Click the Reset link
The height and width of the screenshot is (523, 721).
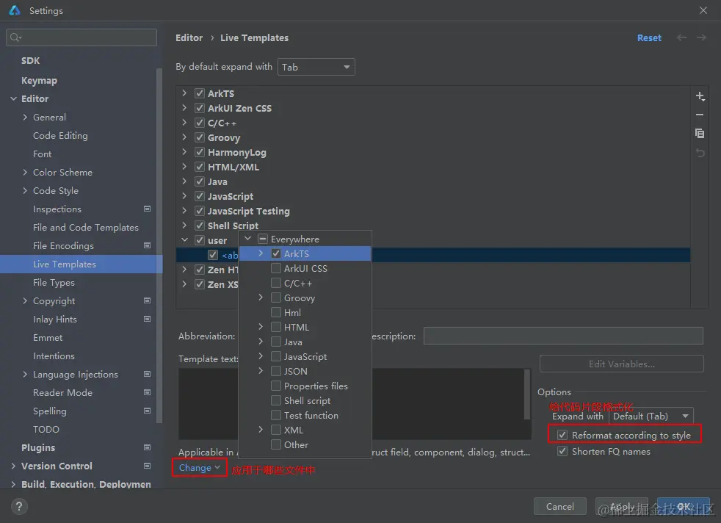(649, 37)
